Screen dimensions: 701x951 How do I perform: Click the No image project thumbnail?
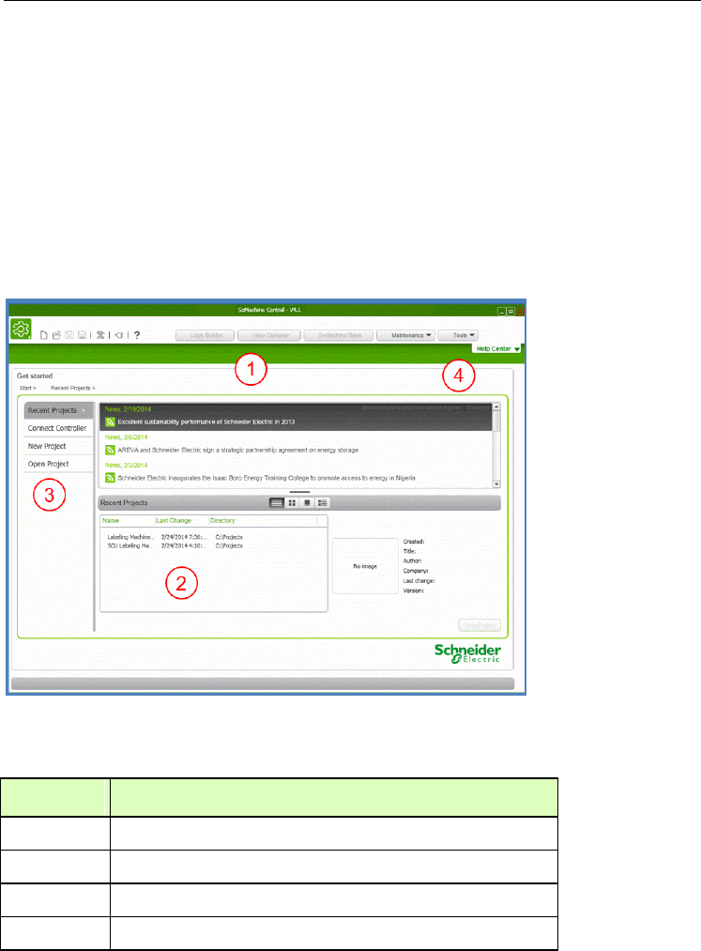[x=365, y=566]
